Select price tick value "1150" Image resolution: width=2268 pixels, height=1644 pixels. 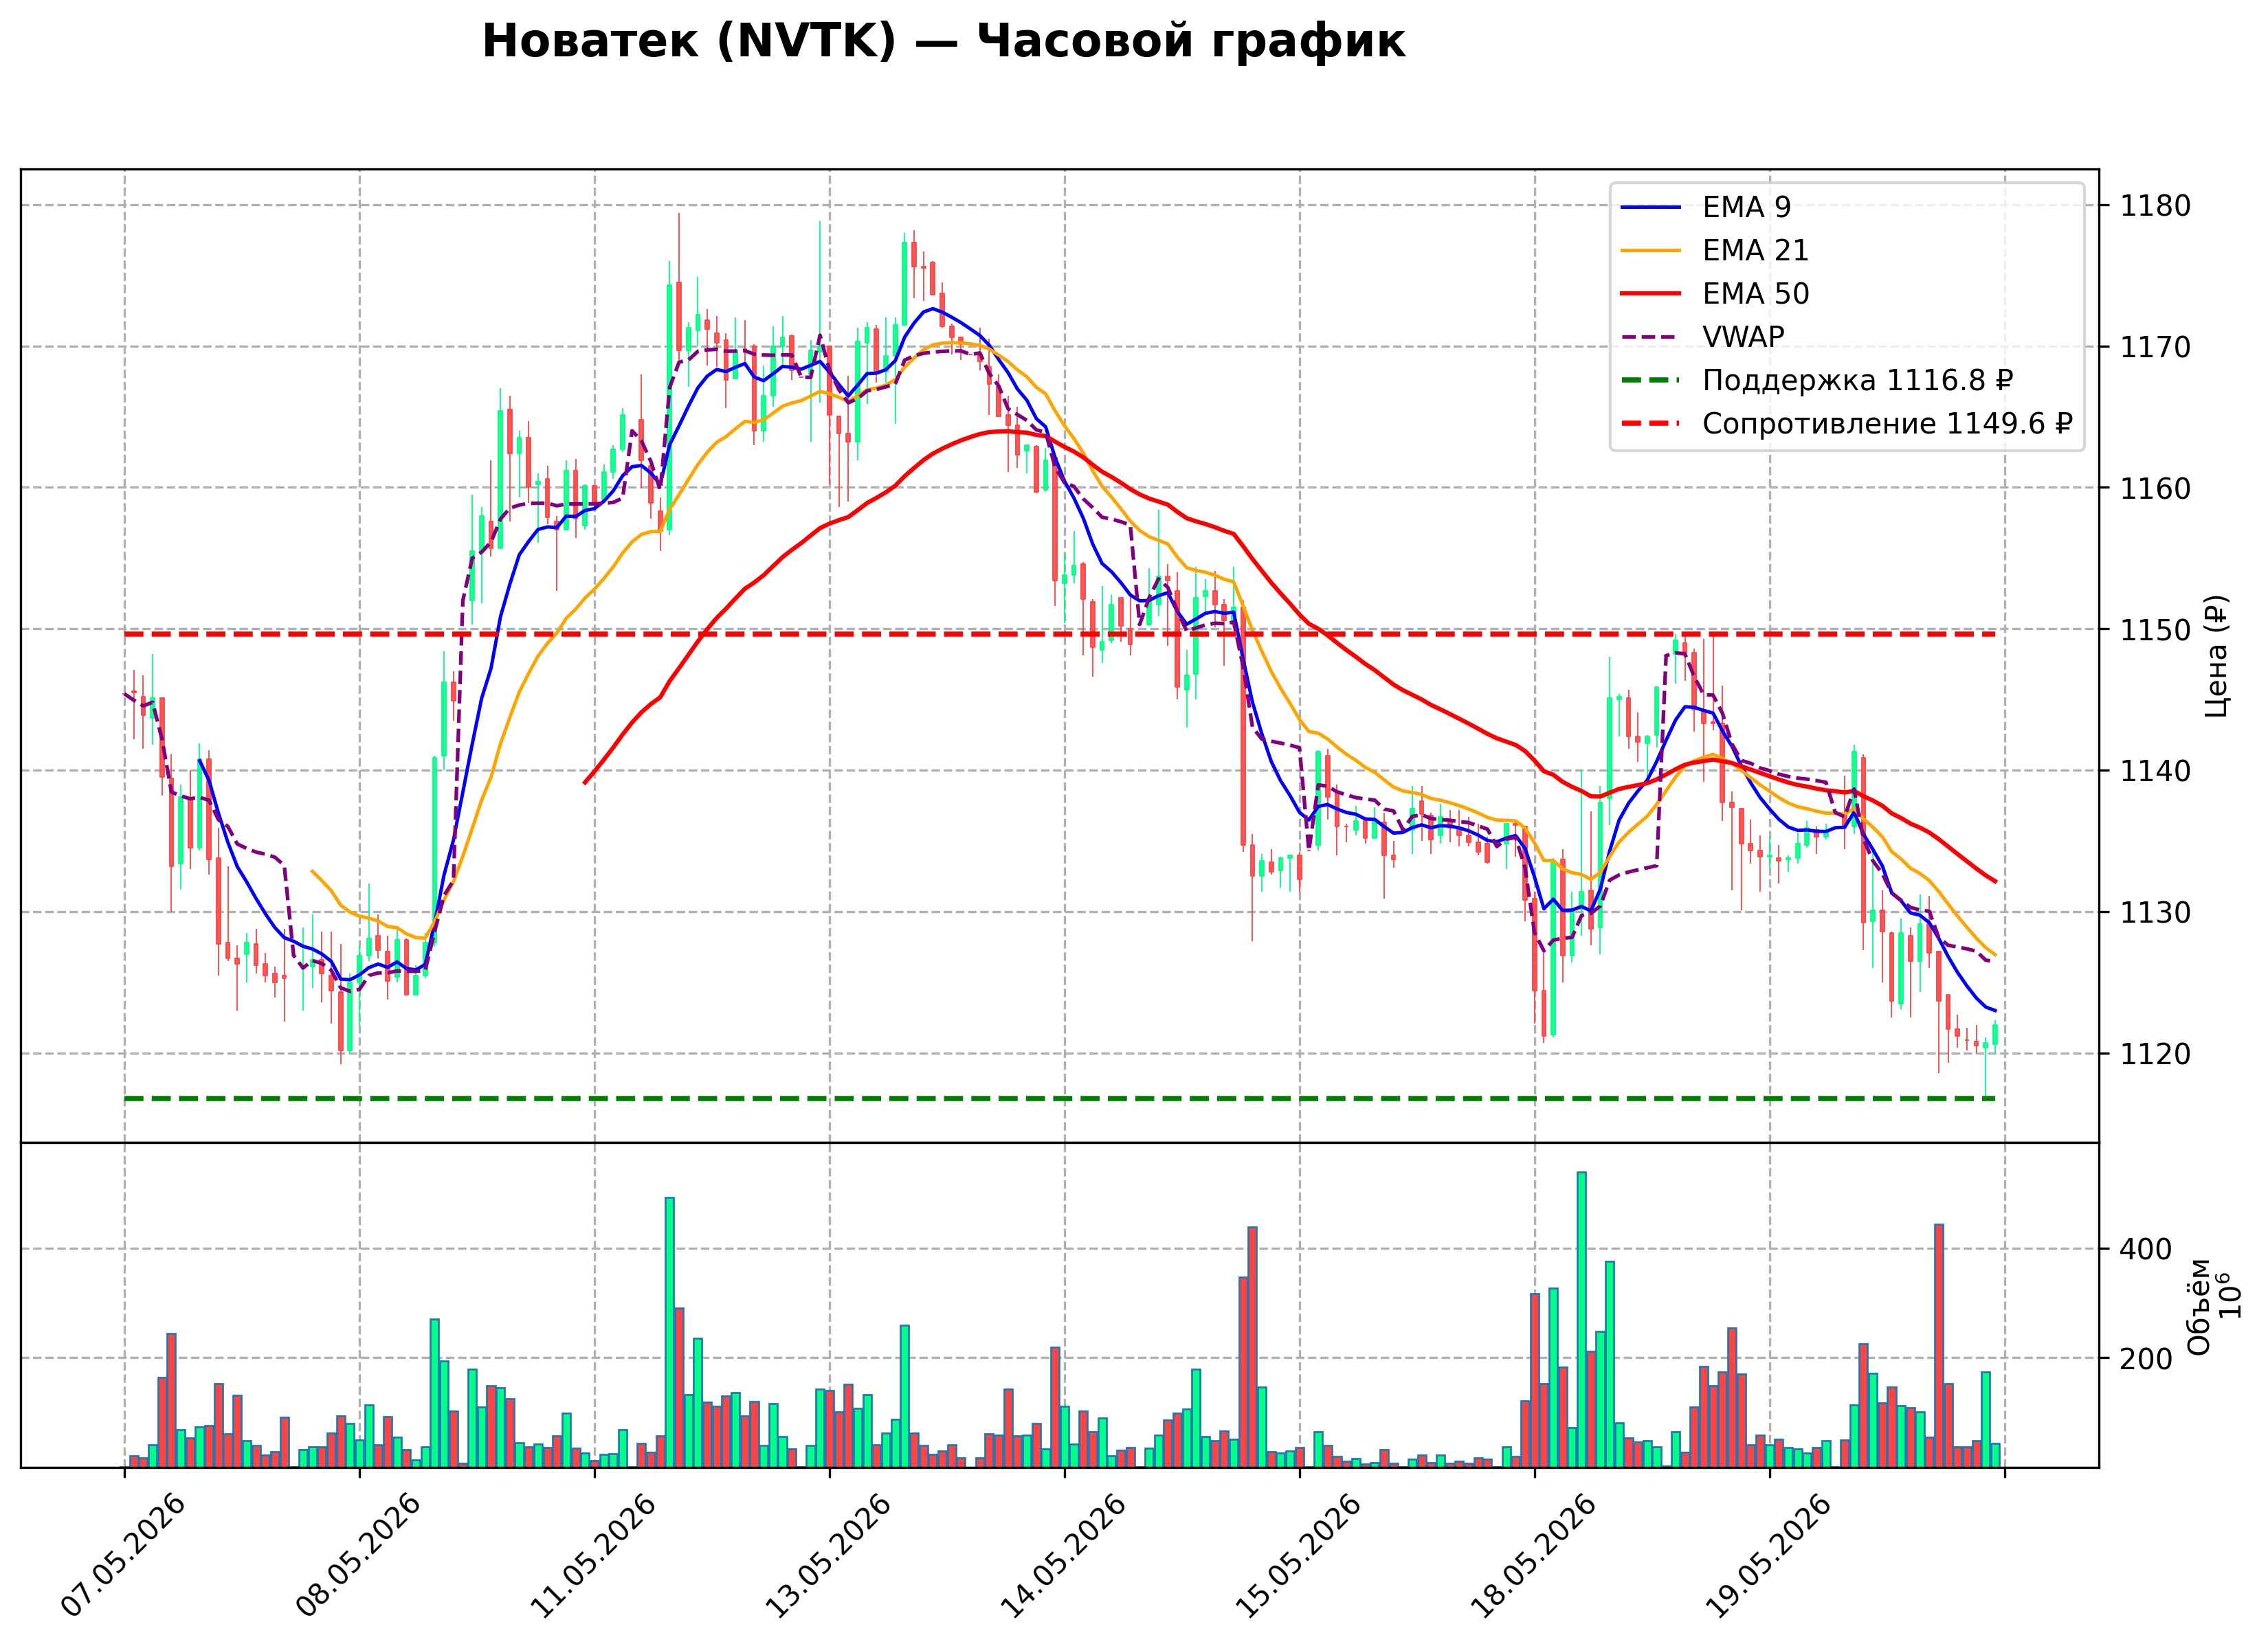tap(2155, 629)
